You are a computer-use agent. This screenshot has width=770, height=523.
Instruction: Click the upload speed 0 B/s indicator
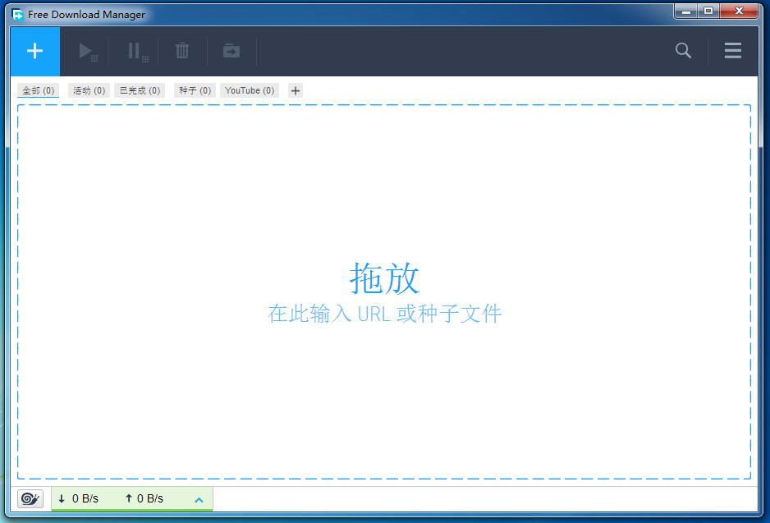click(144, 498)
